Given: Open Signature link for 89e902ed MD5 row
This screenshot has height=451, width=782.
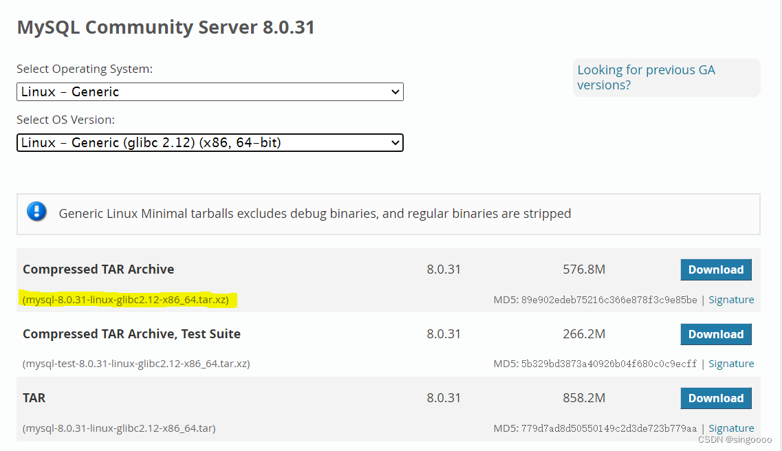Looking at the screenshot, I should pos(731,300).
